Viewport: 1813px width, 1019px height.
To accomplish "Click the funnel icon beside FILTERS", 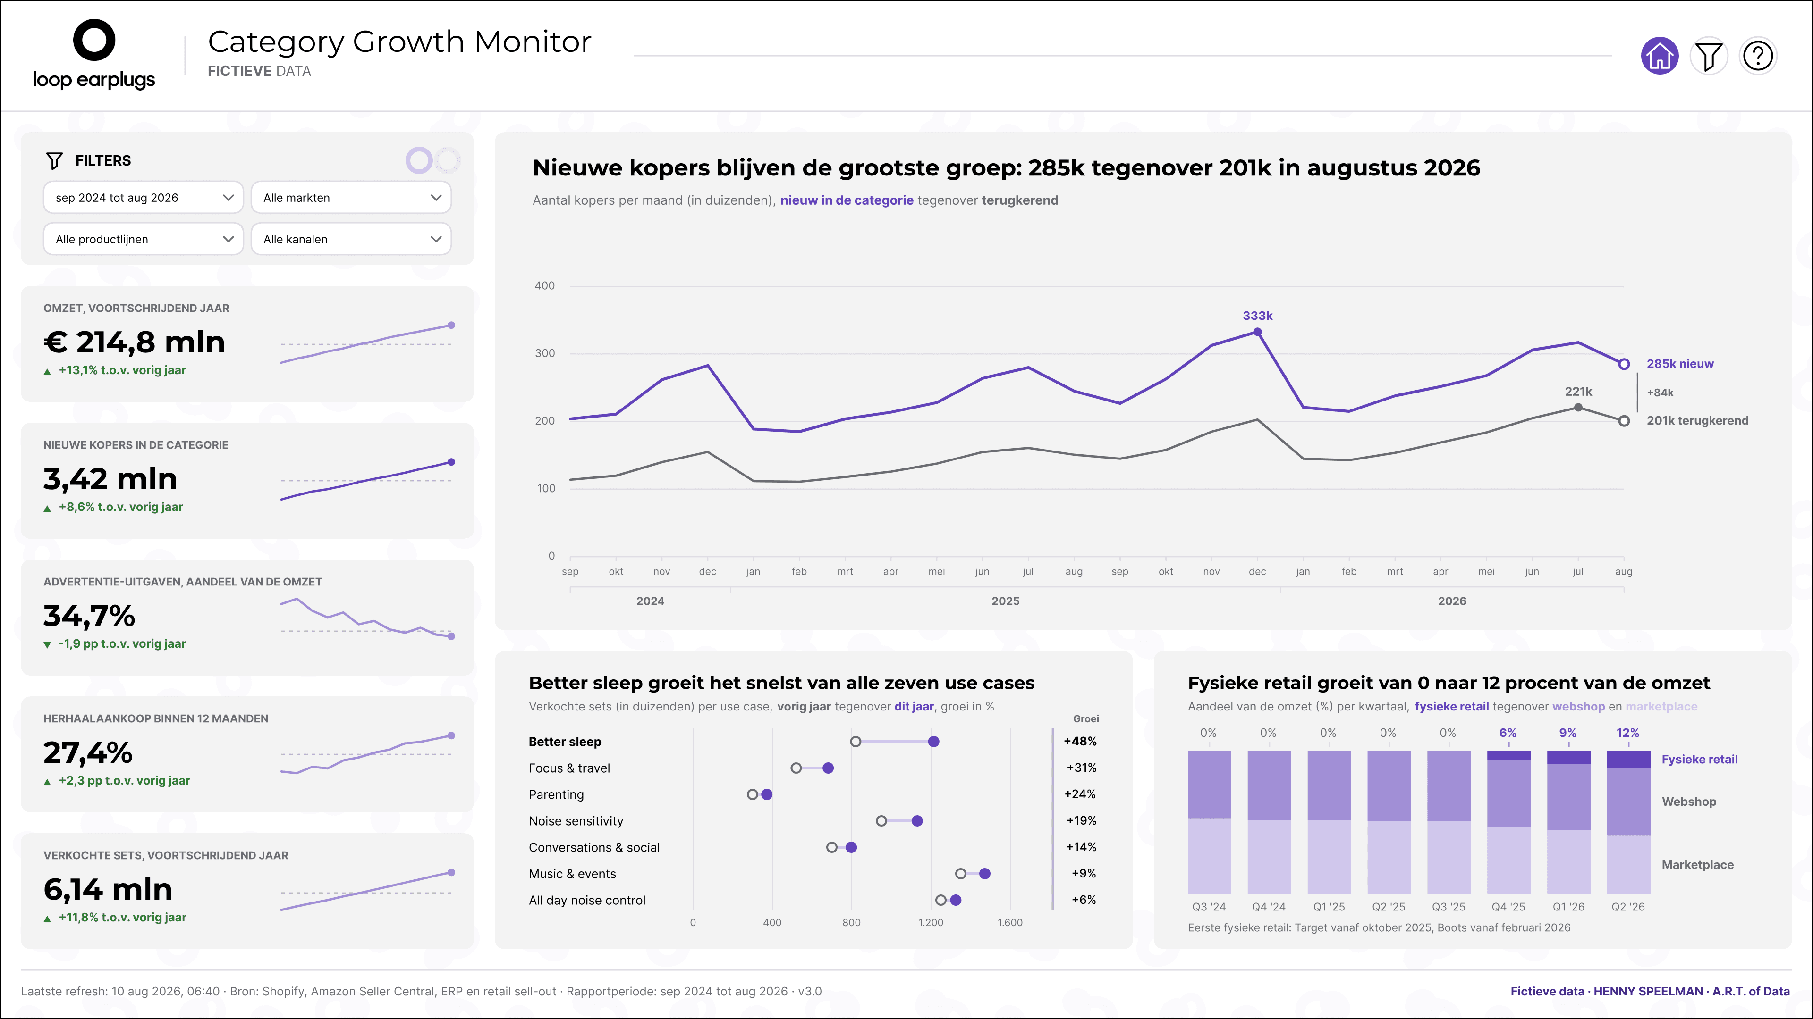I will (54, 161).
